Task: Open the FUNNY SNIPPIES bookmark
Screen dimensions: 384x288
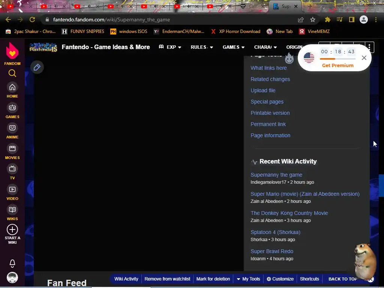Action: point(83,31)
